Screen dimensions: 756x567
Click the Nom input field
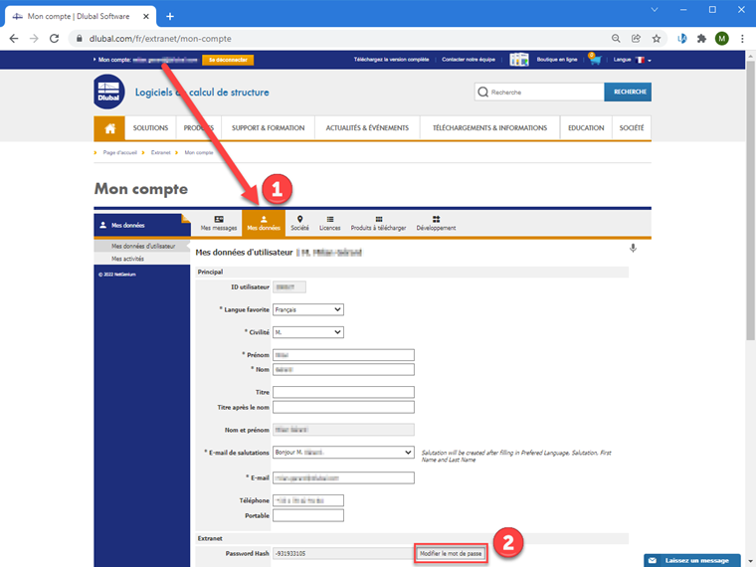click(x=343, y=369)
